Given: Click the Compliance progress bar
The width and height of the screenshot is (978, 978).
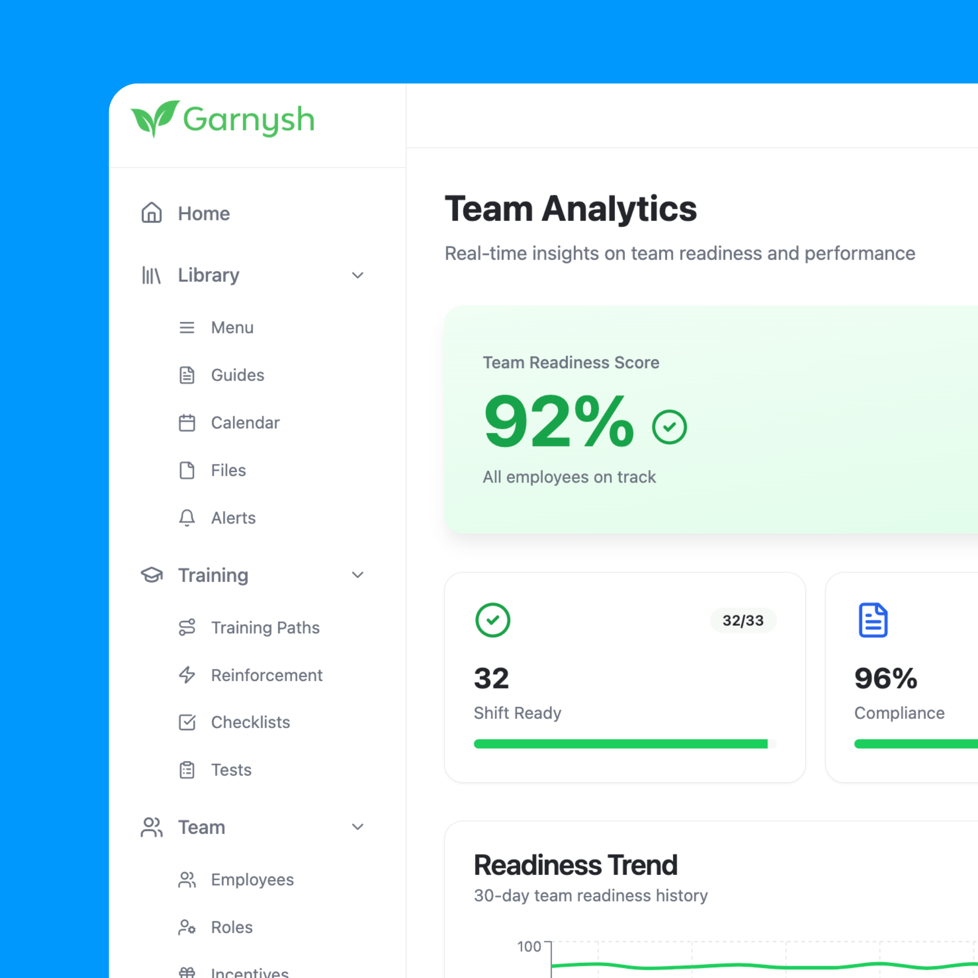Looking at the screenshot, I should tap(916, 744).
